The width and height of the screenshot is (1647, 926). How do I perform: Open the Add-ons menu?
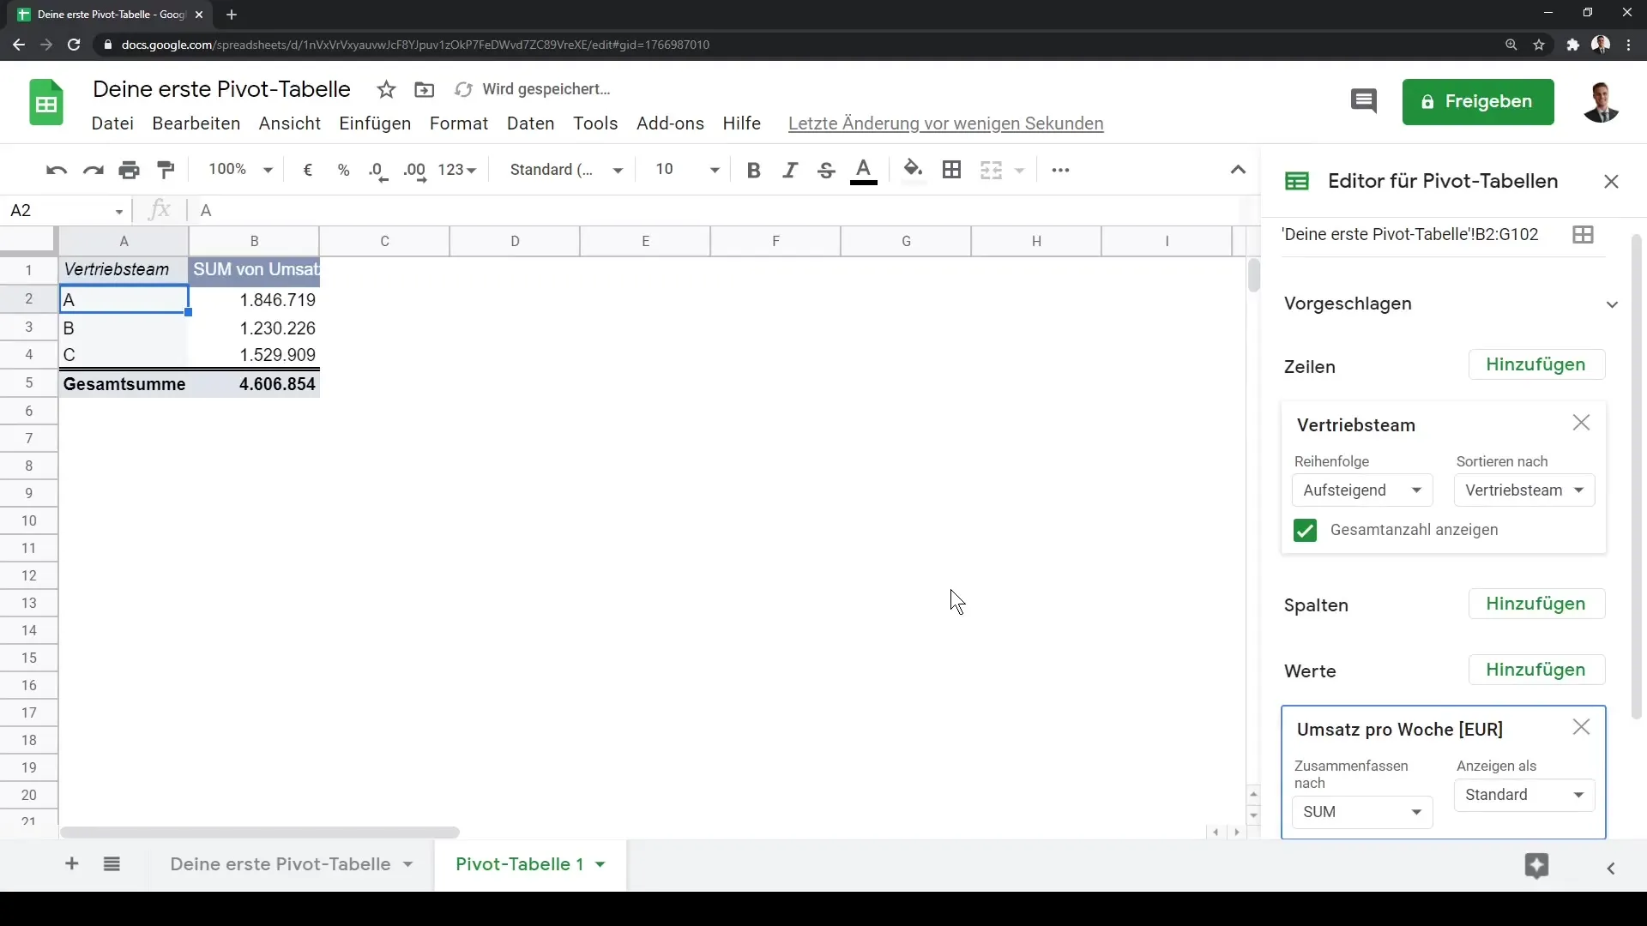point(670,123)
